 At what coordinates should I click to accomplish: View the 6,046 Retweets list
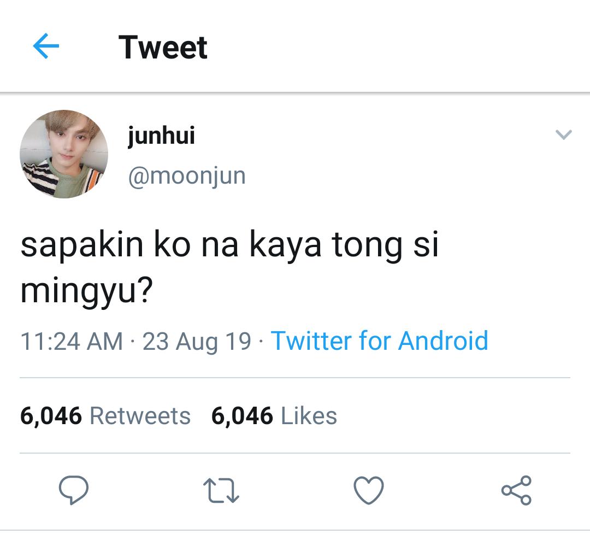click(x=105, y=416)
